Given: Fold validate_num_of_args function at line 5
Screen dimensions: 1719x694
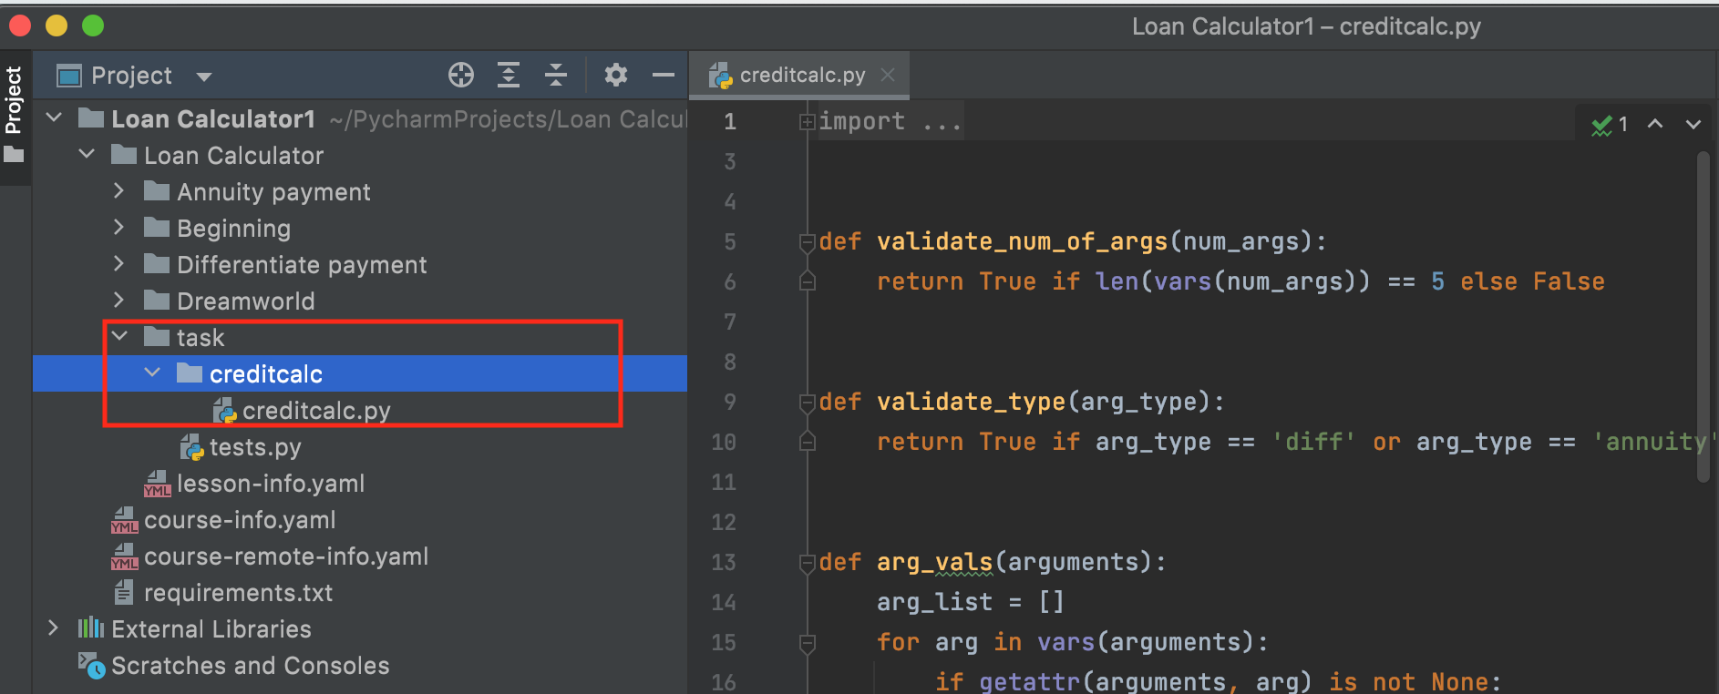Looking at the screenshot, I should [x=807, y=242].
